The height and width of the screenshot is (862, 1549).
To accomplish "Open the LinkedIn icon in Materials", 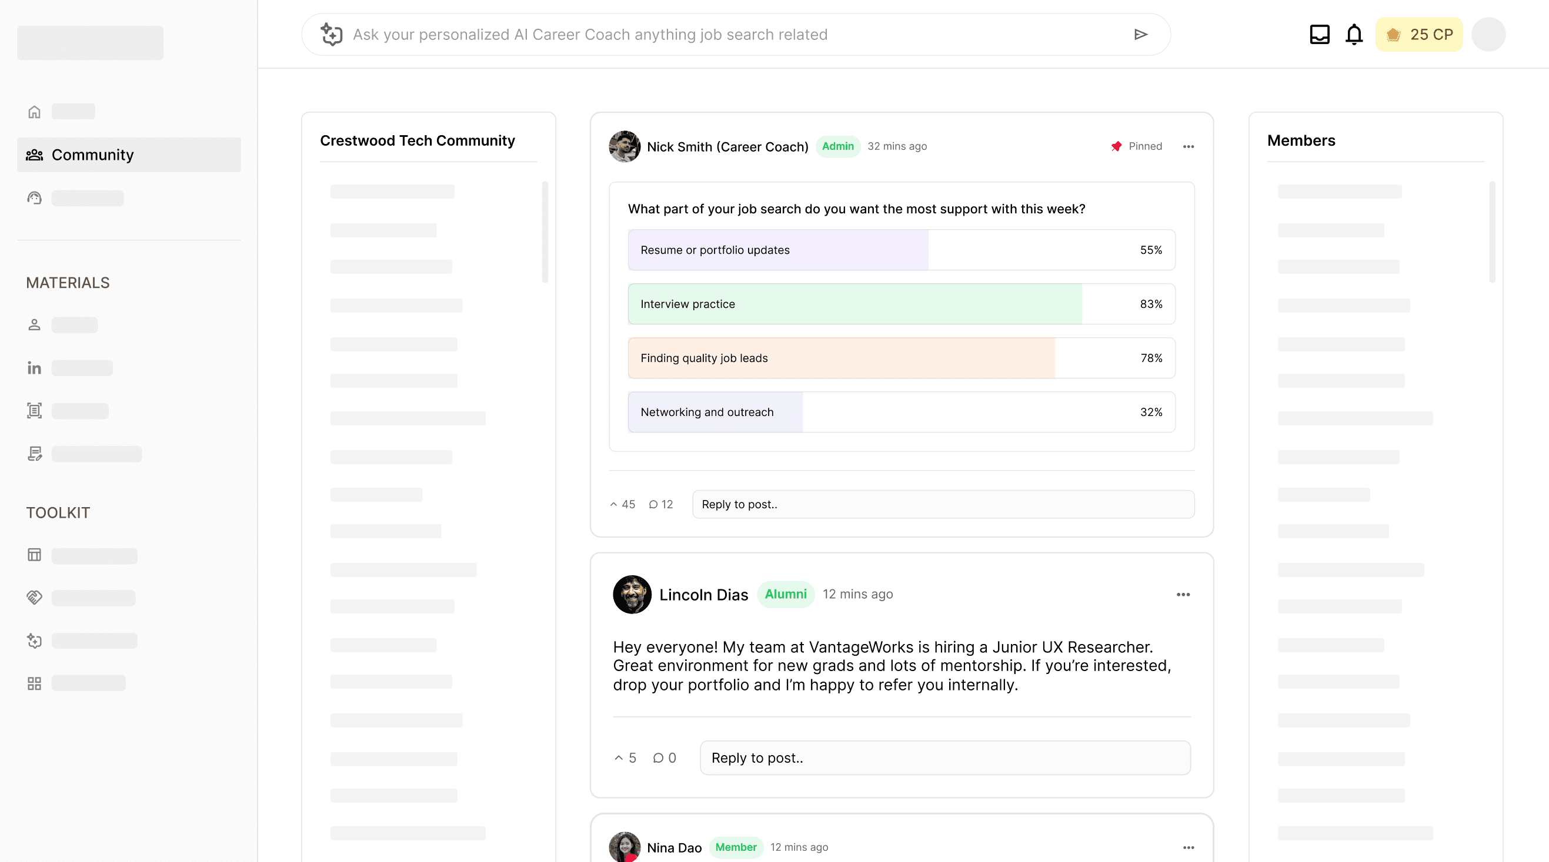I will pos(34,368).
